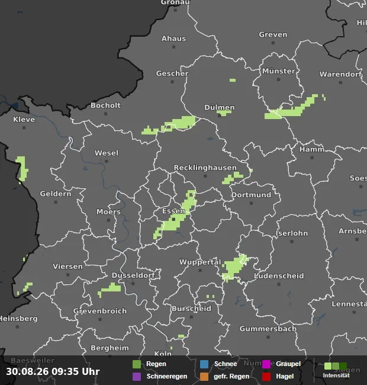The image size is (367, 385).
Task: Click the Schneeregen legend label
Action: coord(167,376)
